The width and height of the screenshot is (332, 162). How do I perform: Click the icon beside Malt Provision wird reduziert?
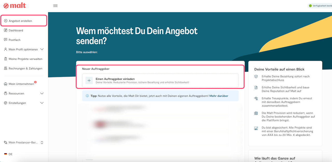coord(256,113)
